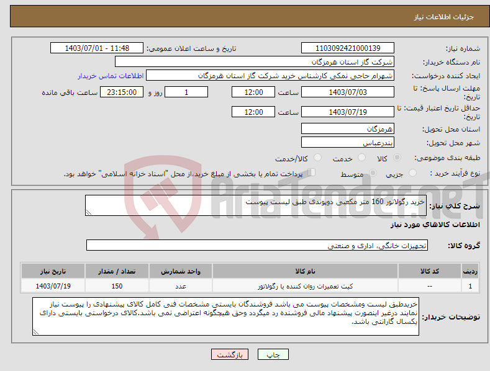490x371 pixels.
Task: Click the description area resize handle
Action: (x=89, y=212)
